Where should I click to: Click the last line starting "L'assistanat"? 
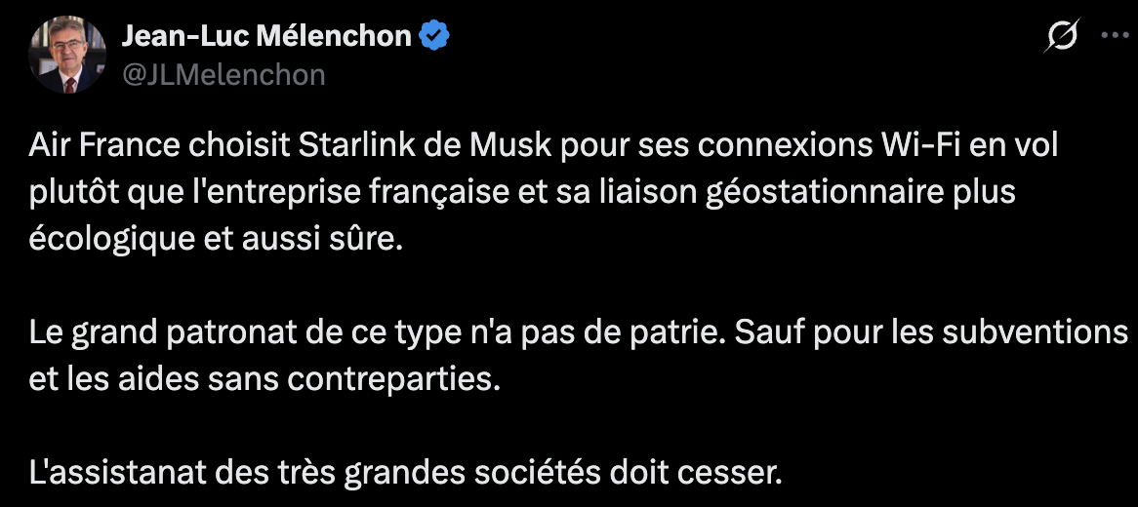406,475
